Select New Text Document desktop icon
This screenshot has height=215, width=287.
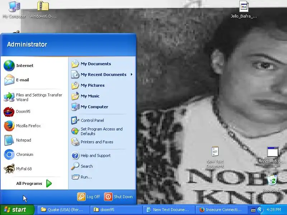coord(215,157)
